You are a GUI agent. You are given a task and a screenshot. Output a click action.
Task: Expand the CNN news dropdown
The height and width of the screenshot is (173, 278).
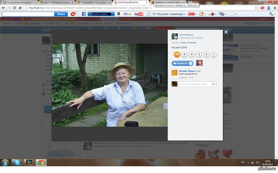click(196, 14)
